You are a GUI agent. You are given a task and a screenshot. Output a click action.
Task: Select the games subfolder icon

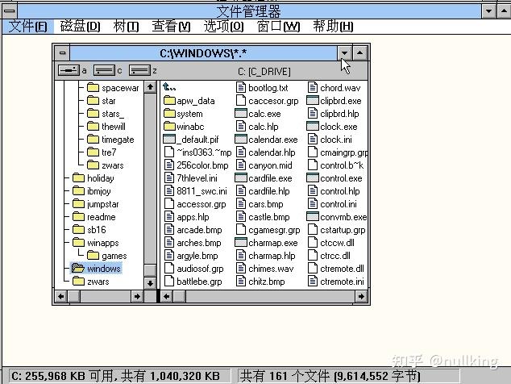pos(93,255)
